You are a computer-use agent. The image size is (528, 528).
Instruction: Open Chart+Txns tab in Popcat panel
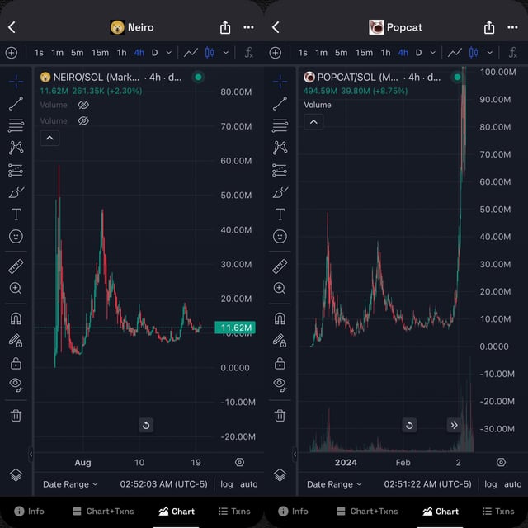(x=366, y=511)
